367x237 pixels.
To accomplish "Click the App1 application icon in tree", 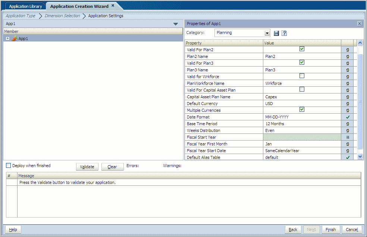I will tap(15, 39).
